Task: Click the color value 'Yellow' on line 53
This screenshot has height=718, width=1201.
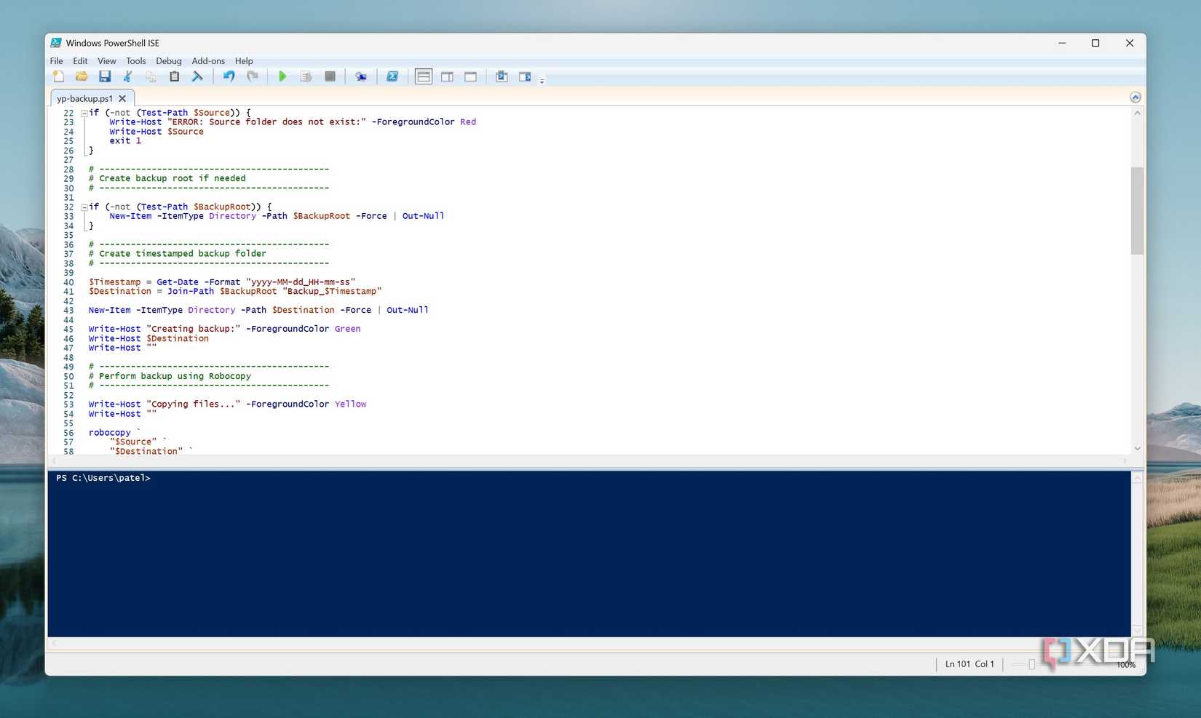Action: (350, 404)
